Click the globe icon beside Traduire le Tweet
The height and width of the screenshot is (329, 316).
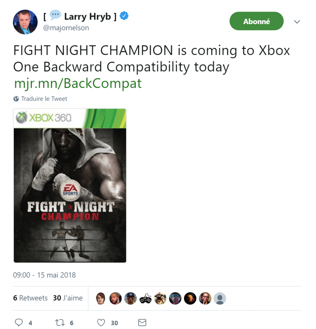tap(16, 99)
